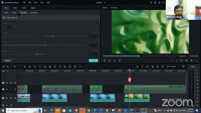This screenshot has width=201, height=113.
Task: Toggle the Chroma Key switch
Action: [4, 18]
